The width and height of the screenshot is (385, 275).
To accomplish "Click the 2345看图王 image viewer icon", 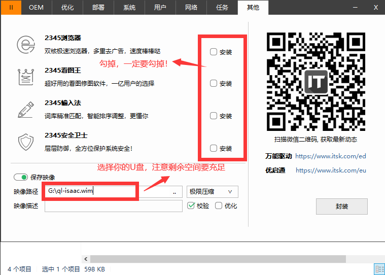I will [x=25, y=77].
